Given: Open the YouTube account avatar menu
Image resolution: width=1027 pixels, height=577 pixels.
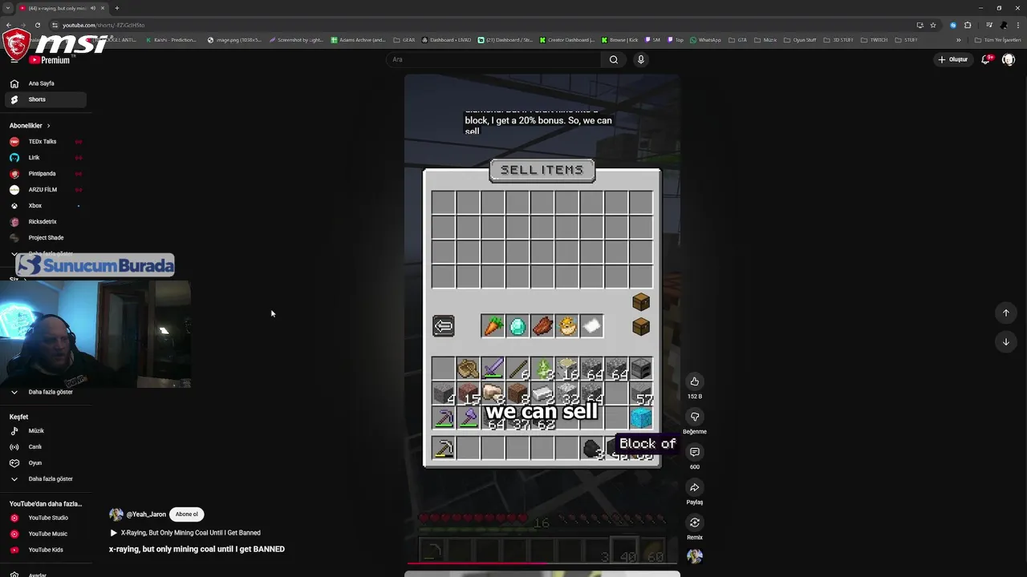Looking at the screenshot, I should [1009, 59].
